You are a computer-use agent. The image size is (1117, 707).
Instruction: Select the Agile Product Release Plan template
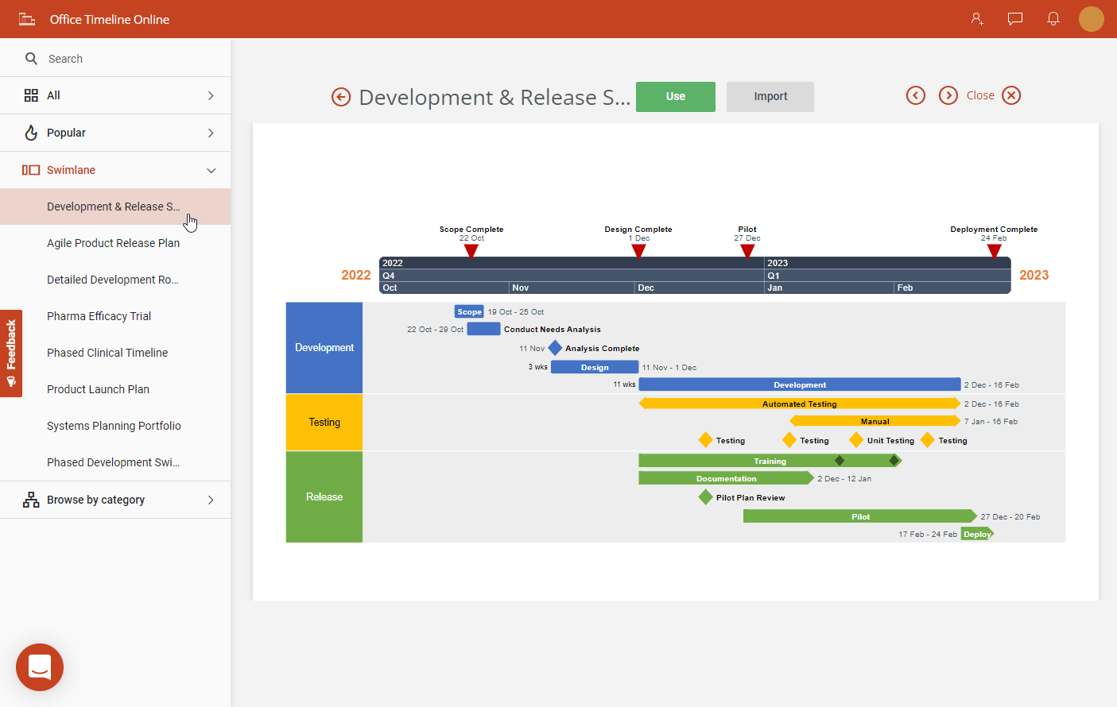click(x=113, y=242)
